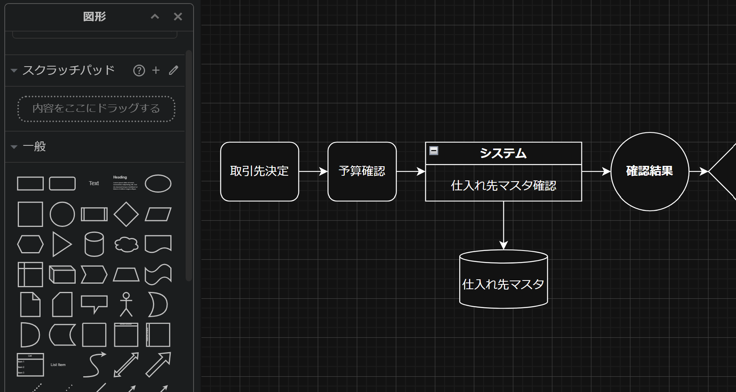The height and width of the screenshot is (392, 736).
Task: Select the single Arrow shape
Action: pos(158,365)
